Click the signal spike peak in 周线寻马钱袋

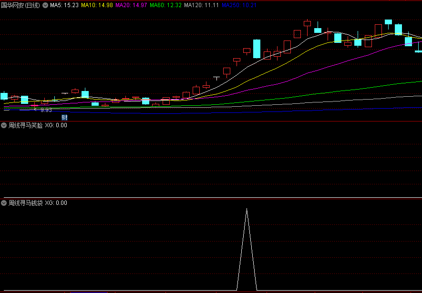pos(247,209)
